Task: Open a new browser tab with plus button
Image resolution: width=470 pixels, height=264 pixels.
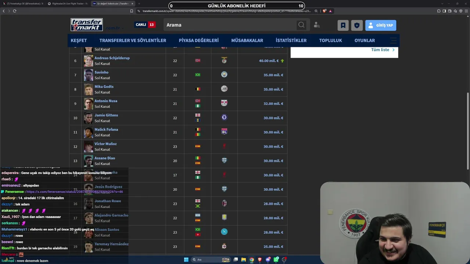Action: (139, 4)
